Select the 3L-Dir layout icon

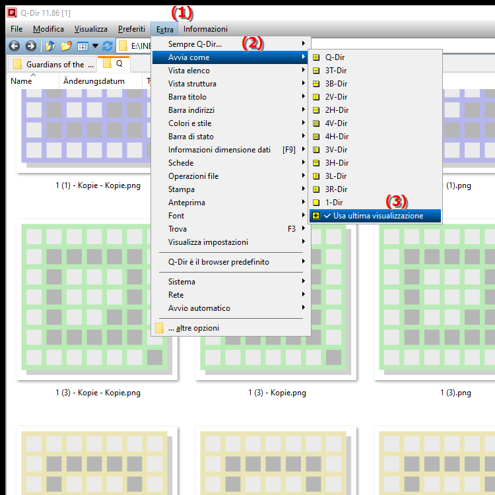click(316, 176)
